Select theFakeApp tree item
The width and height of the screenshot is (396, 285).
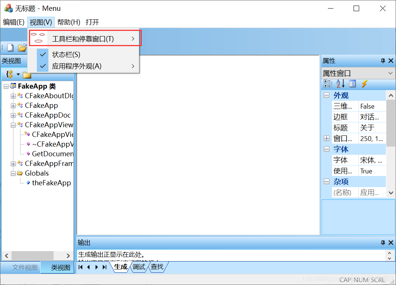click(x=51, y=183)
